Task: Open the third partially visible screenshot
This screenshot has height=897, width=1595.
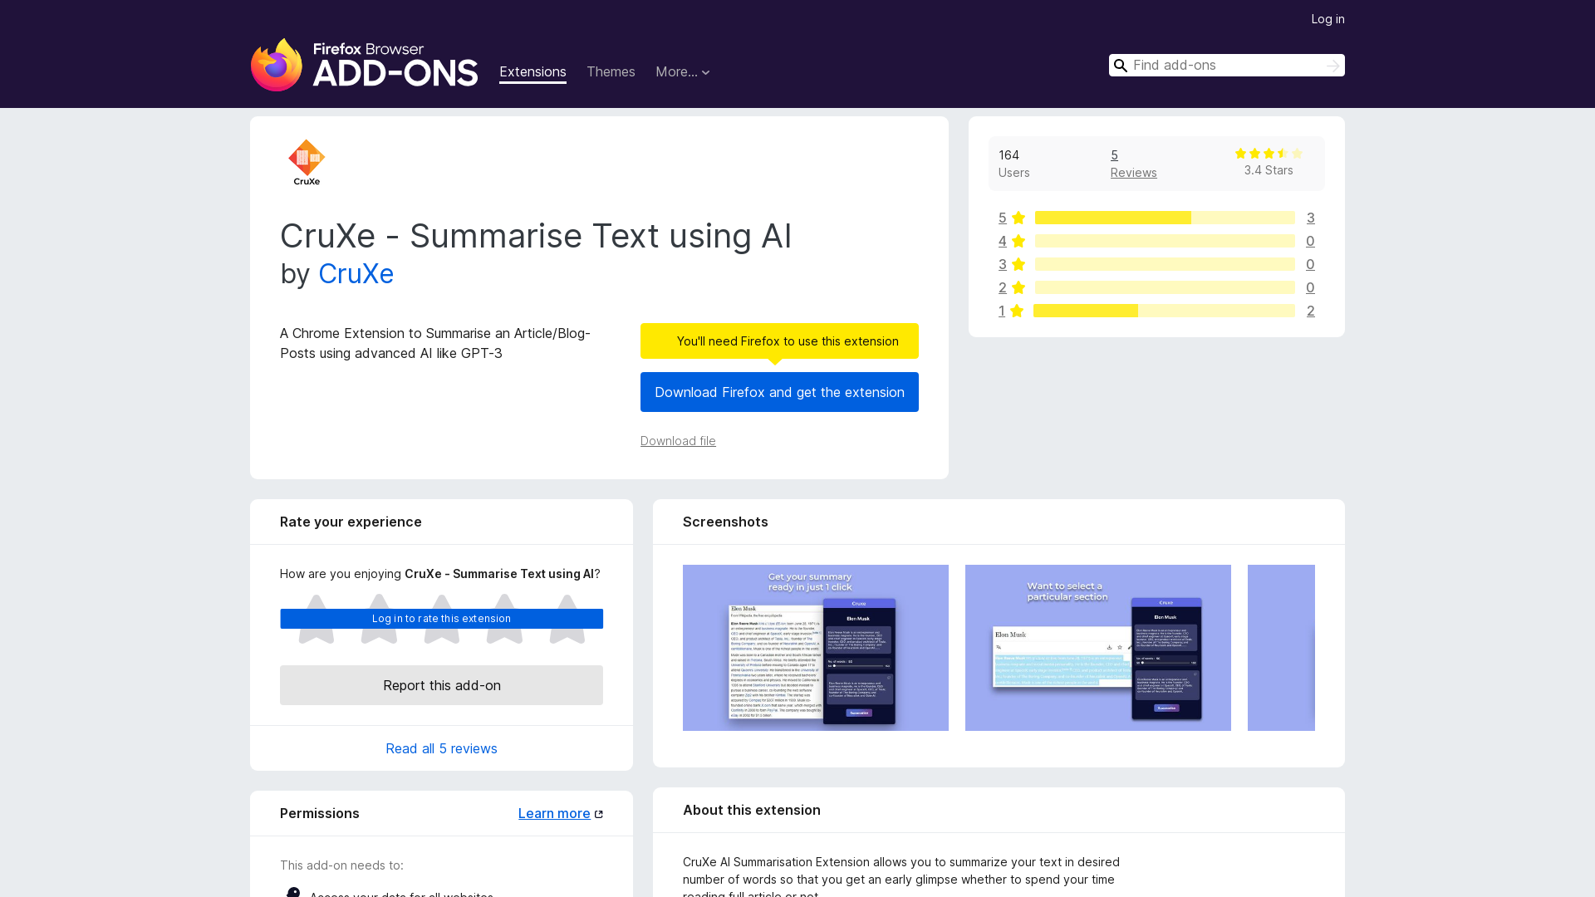Action: tap(1281, 648)
